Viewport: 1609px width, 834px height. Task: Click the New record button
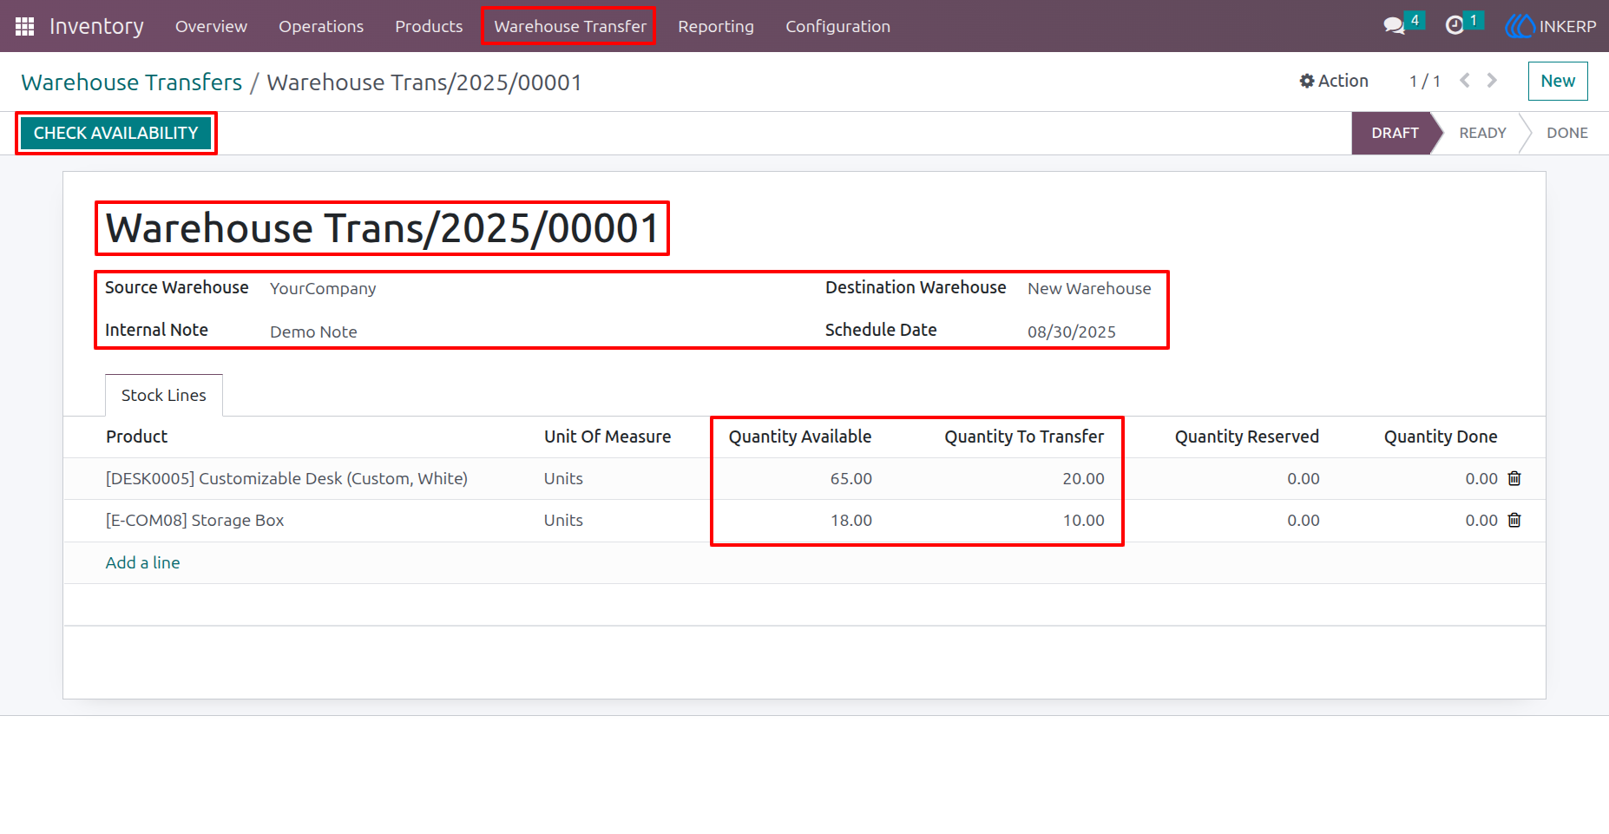1558,81
